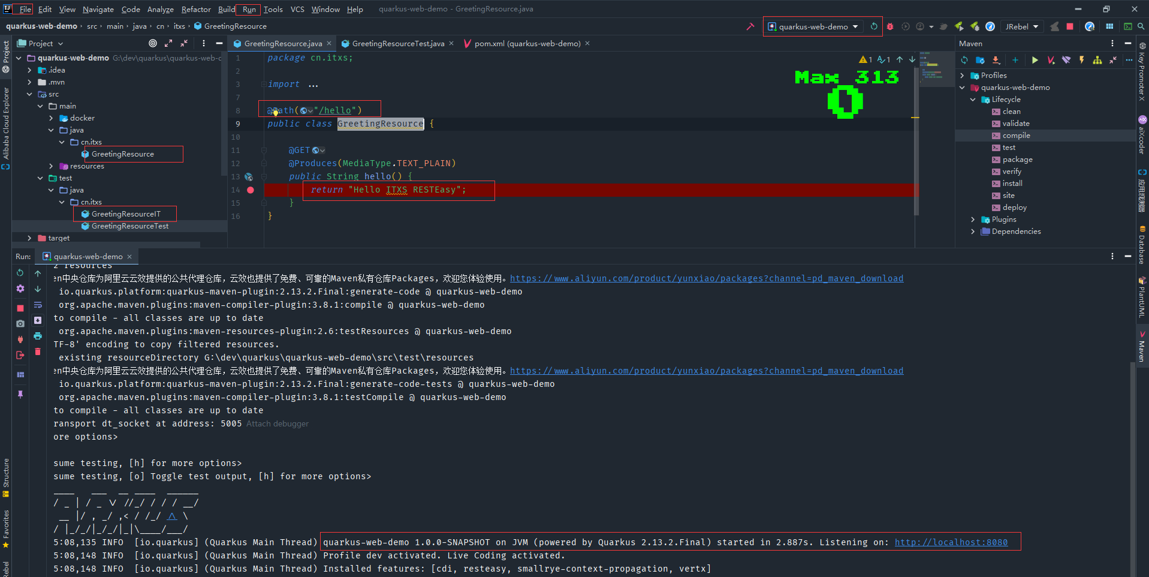Expand Maven Profiles node
The image size is (1149, 577).
coord(963,76)
